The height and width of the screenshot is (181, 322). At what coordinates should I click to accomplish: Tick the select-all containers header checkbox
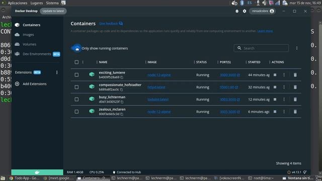click(76, 62)
